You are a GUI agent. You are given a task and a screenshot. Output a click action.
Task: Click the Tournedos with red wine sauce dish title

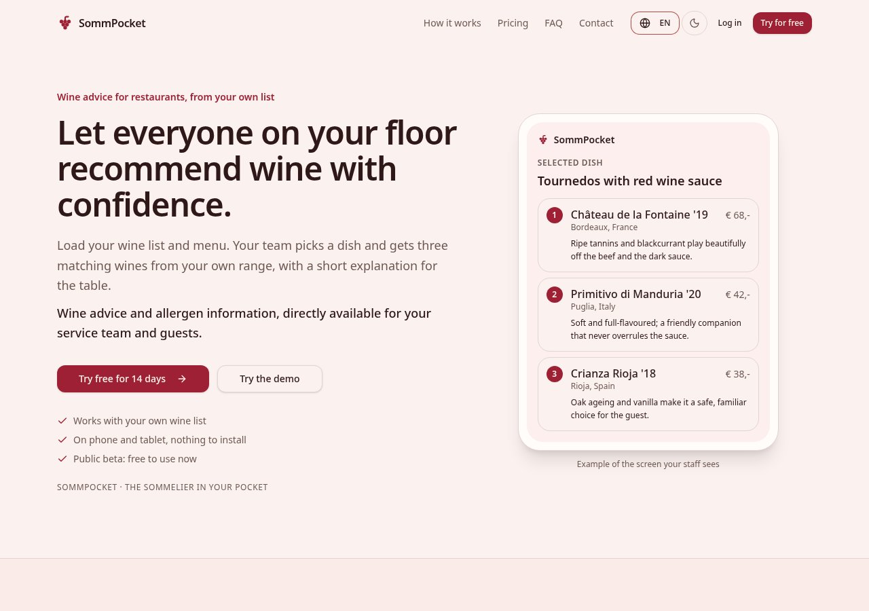630,181
